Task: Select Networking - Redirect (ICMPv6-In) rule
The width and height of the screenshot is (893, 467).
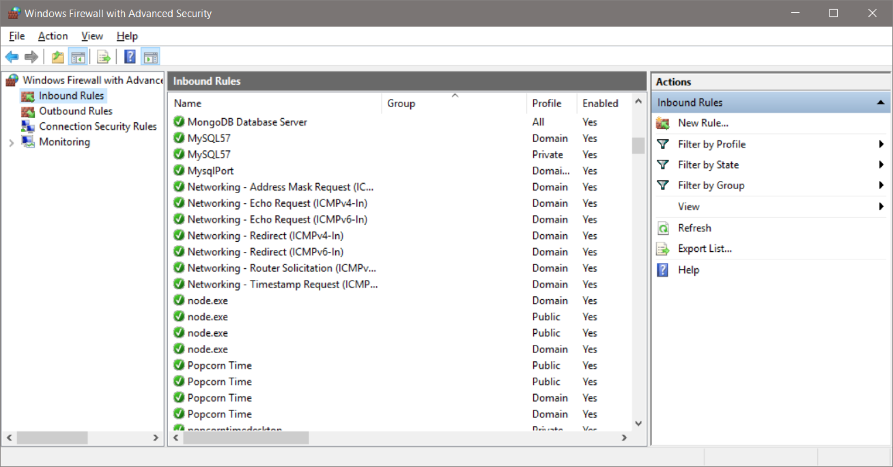Action: 266,252
